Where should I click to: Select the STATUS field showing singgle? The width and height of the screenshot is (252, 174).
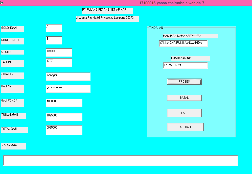coord(59,53)
